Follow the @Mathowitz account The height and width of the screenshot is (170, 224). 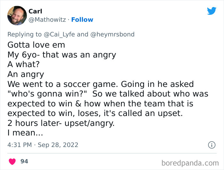coord(82,19)
